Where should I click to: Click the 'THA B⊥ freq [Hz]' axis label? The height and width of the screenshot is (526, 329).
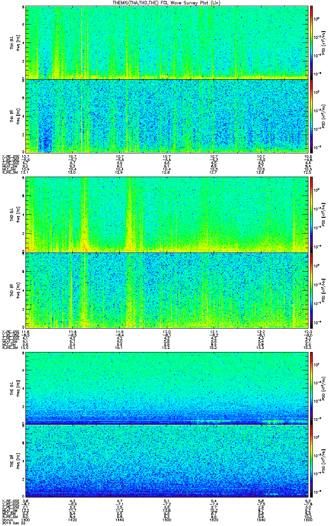pos(14,43)
